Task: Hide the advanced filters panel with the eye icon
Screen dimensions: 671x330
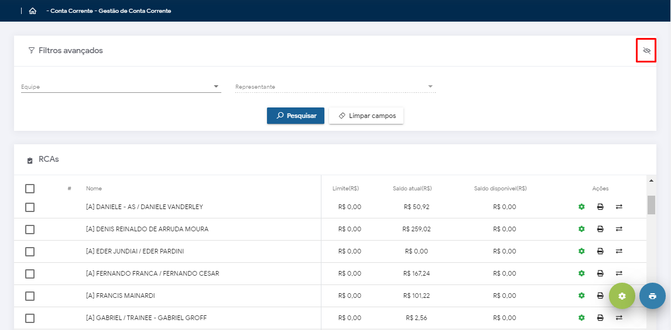Action: (646, 51)
